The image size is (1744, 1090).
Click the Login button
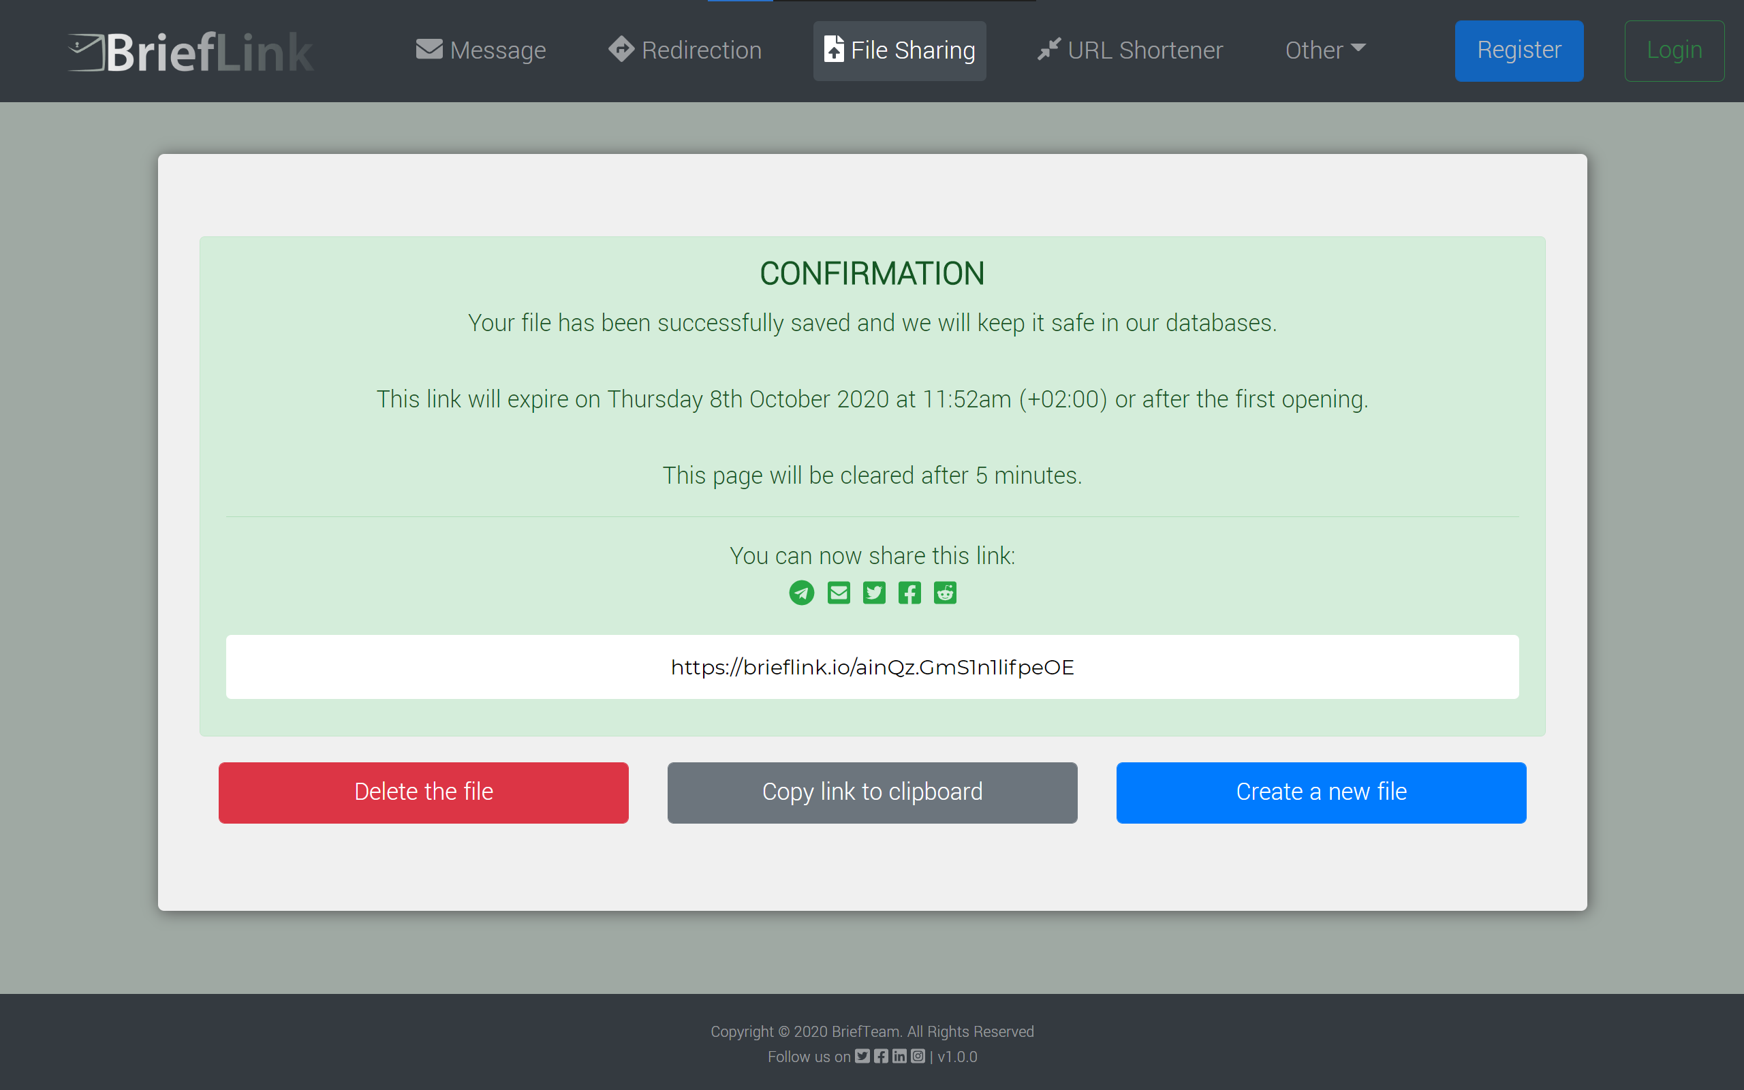coord(1674,50)
